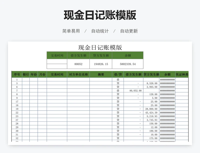Click the 对方单位名称 cell in row 5

78,83
